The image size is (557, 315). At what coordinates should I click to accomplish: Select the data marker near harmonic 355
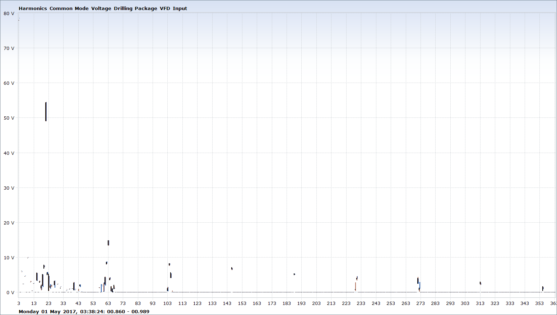coord(543,288)
